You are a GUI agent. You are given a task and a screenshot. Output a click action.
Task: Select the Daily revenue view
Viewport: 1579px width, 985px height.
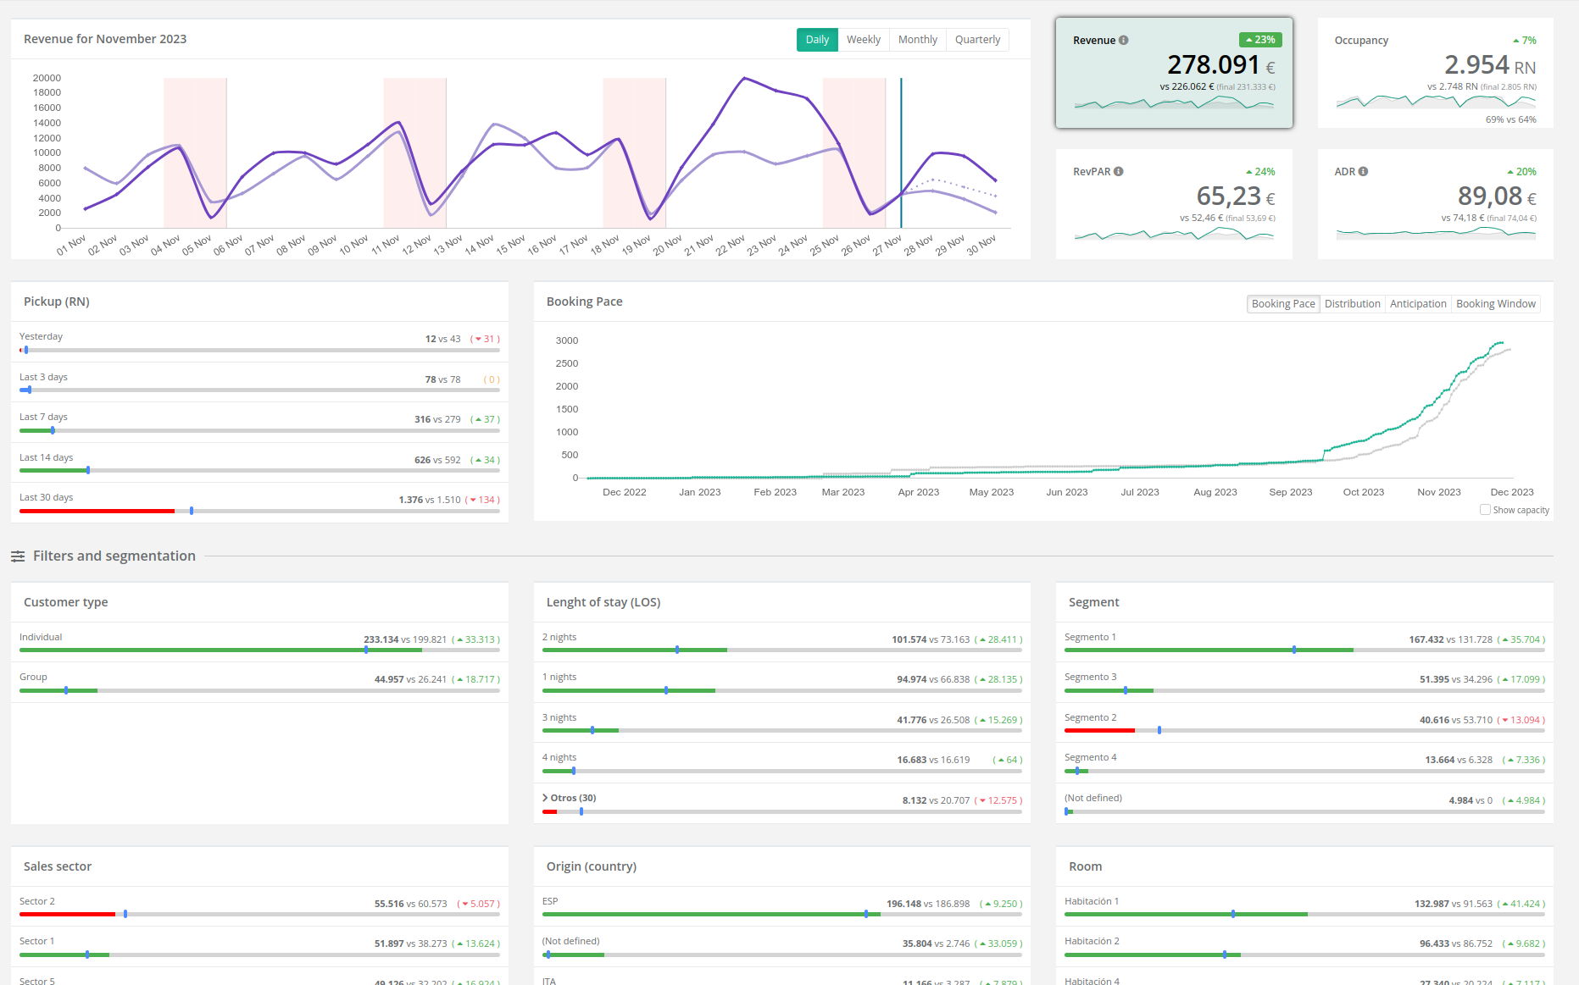coord(817,40)
